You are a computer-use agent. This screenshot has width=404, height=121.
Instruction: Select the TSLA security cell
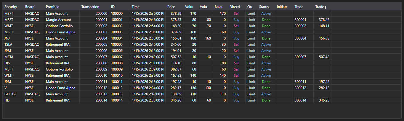click(x=13, y=45)
